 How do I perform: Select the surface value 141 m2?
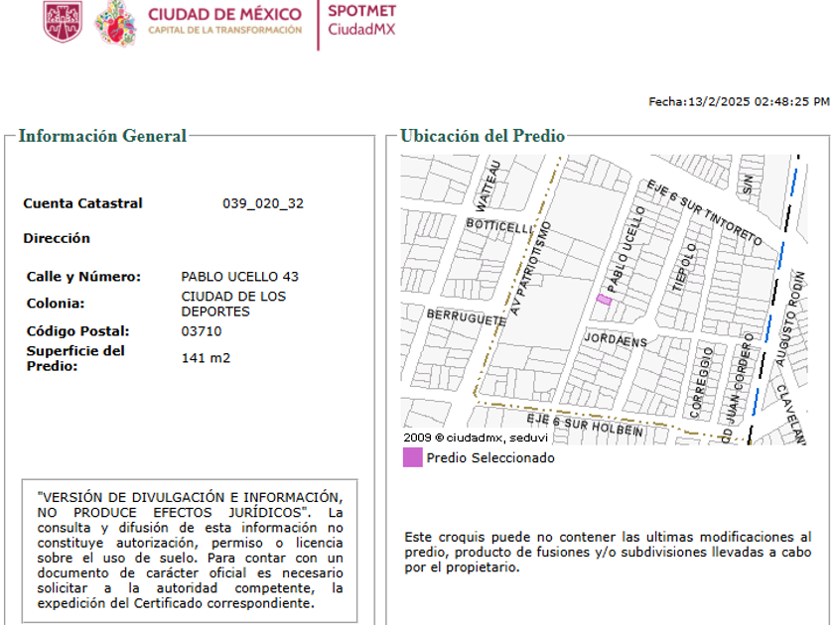206,358
